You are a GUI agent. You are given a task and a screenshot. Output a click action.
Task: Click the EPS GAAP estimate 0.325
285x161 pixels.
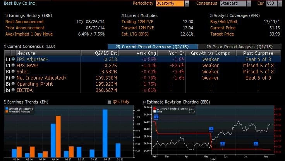110,66
